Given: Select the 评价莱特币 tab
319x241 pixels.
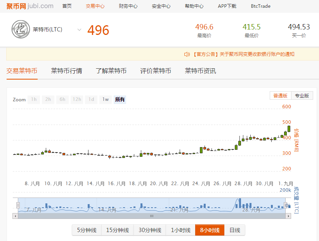Looking at the screenshot, I should [x=156, y=71].
